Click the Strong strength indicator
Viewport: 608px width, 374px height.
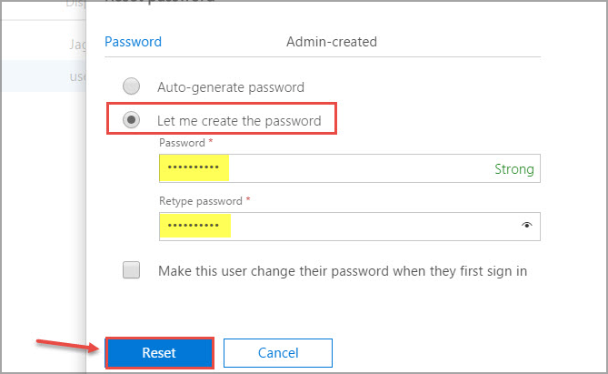(514, 169)
